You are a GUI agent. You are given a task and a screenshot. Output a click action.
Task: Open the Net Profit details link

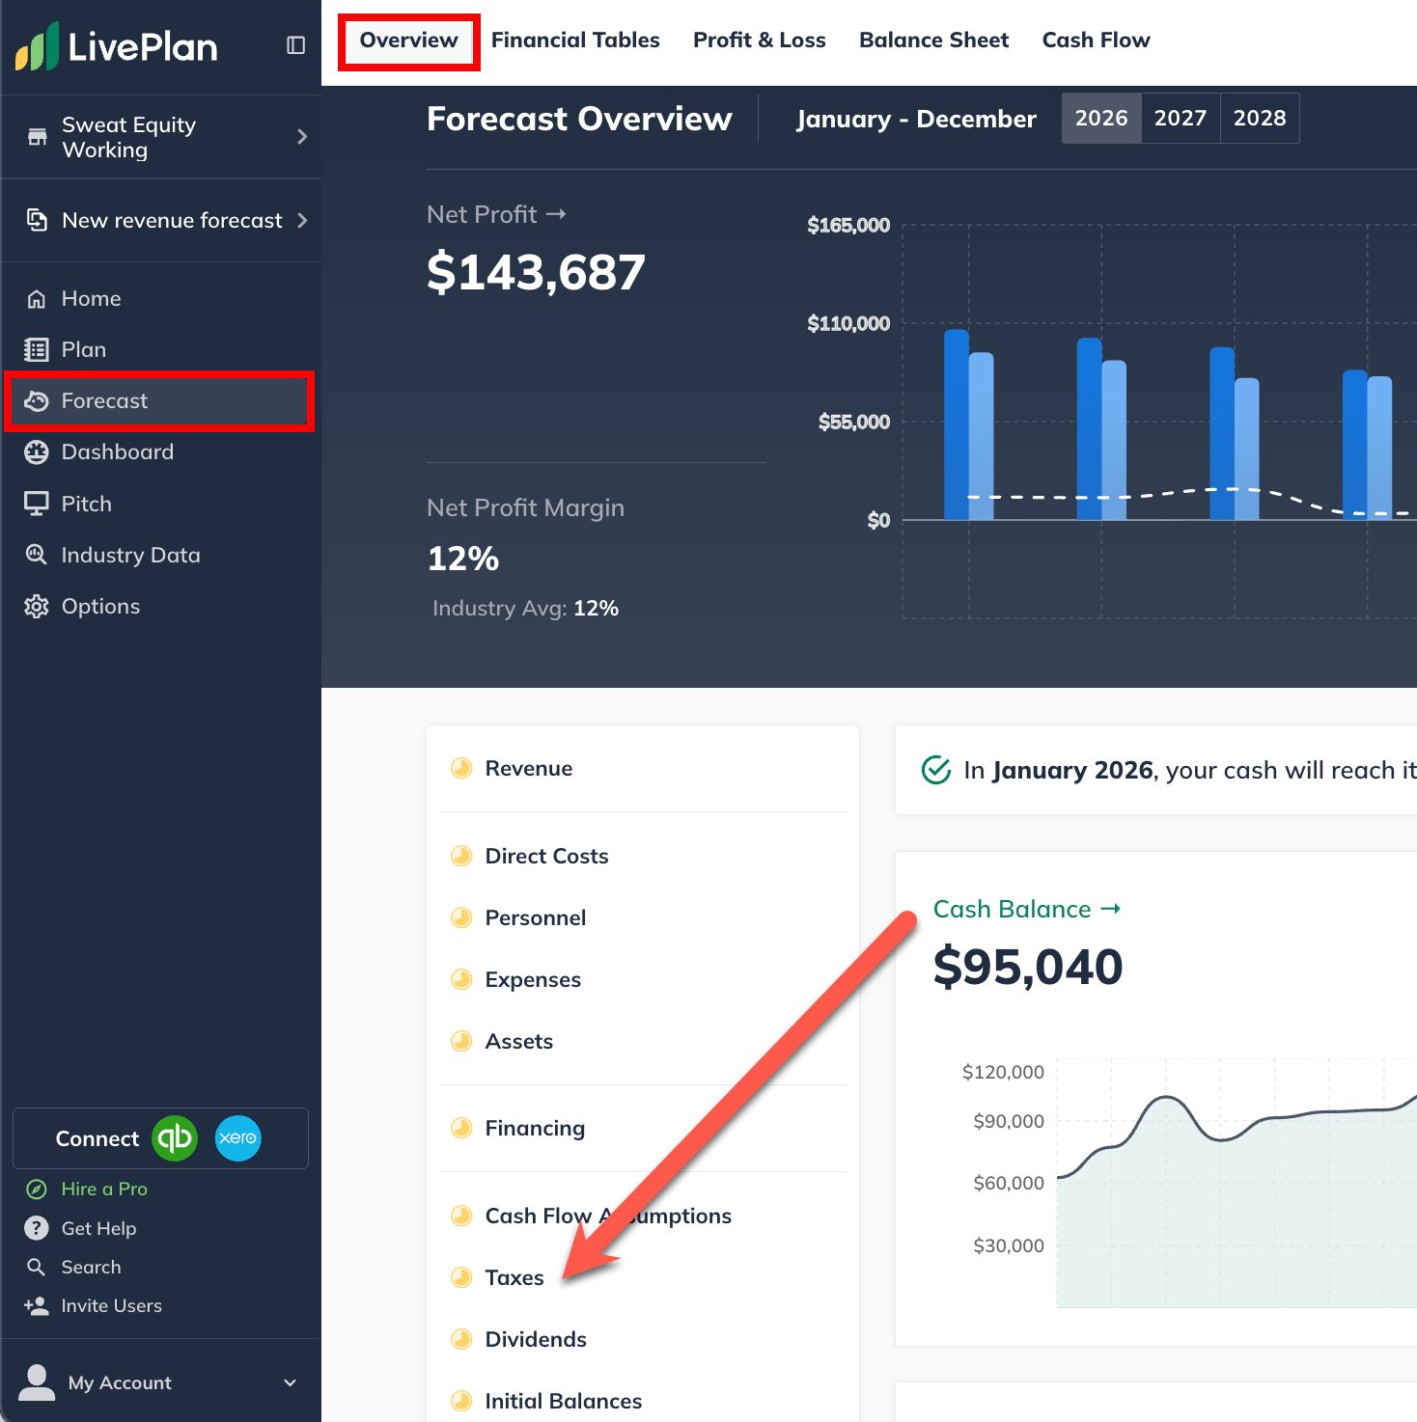tap(496, 214)
